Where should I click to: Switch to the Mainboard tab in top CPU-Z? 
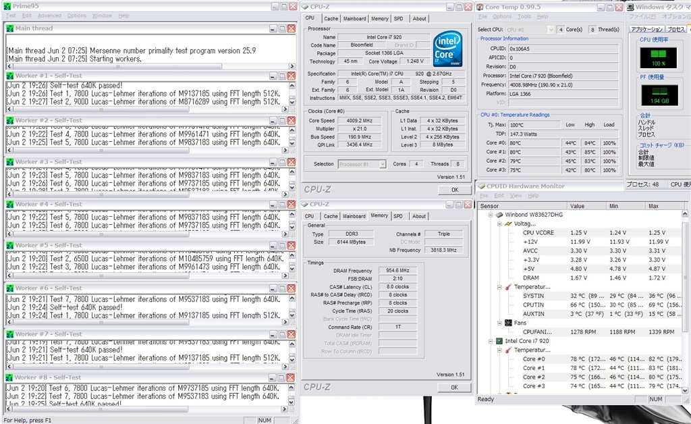point(354,19)
